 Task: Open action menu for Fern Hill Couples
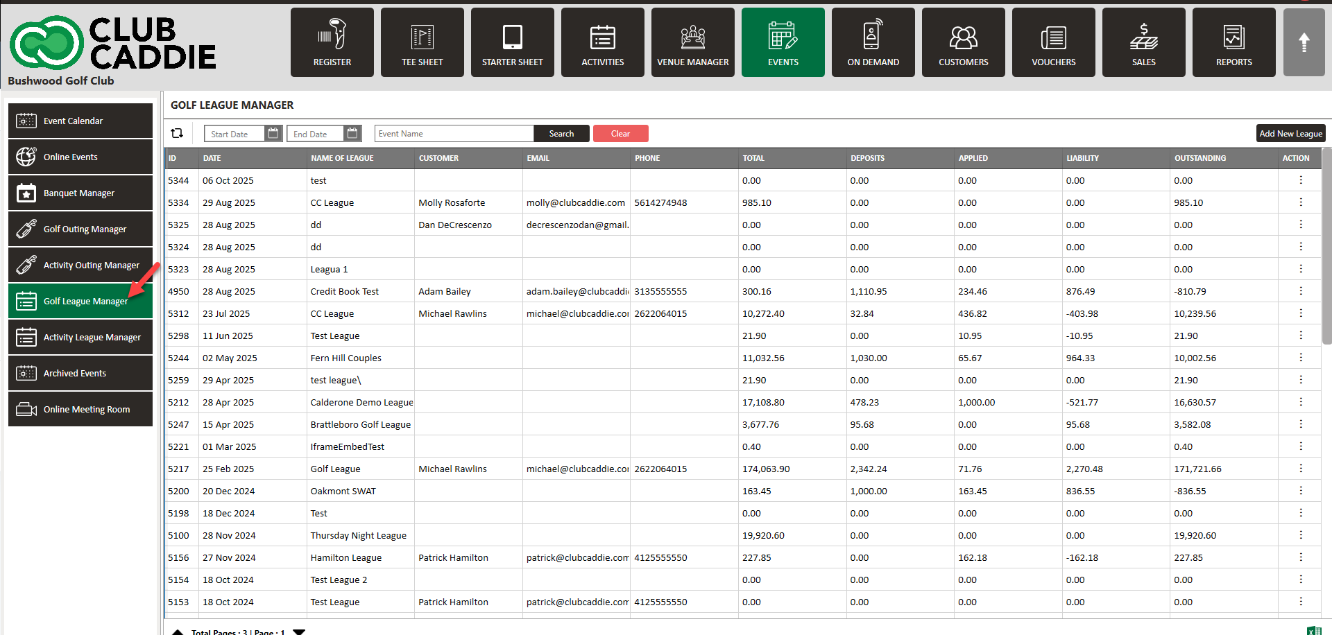(1300, 358)
